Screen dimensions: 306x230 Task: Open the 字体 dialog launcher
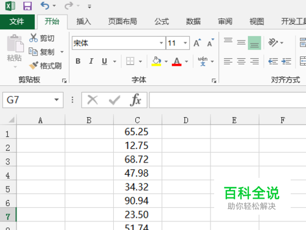pyautogui.click(x=214, y=81)
